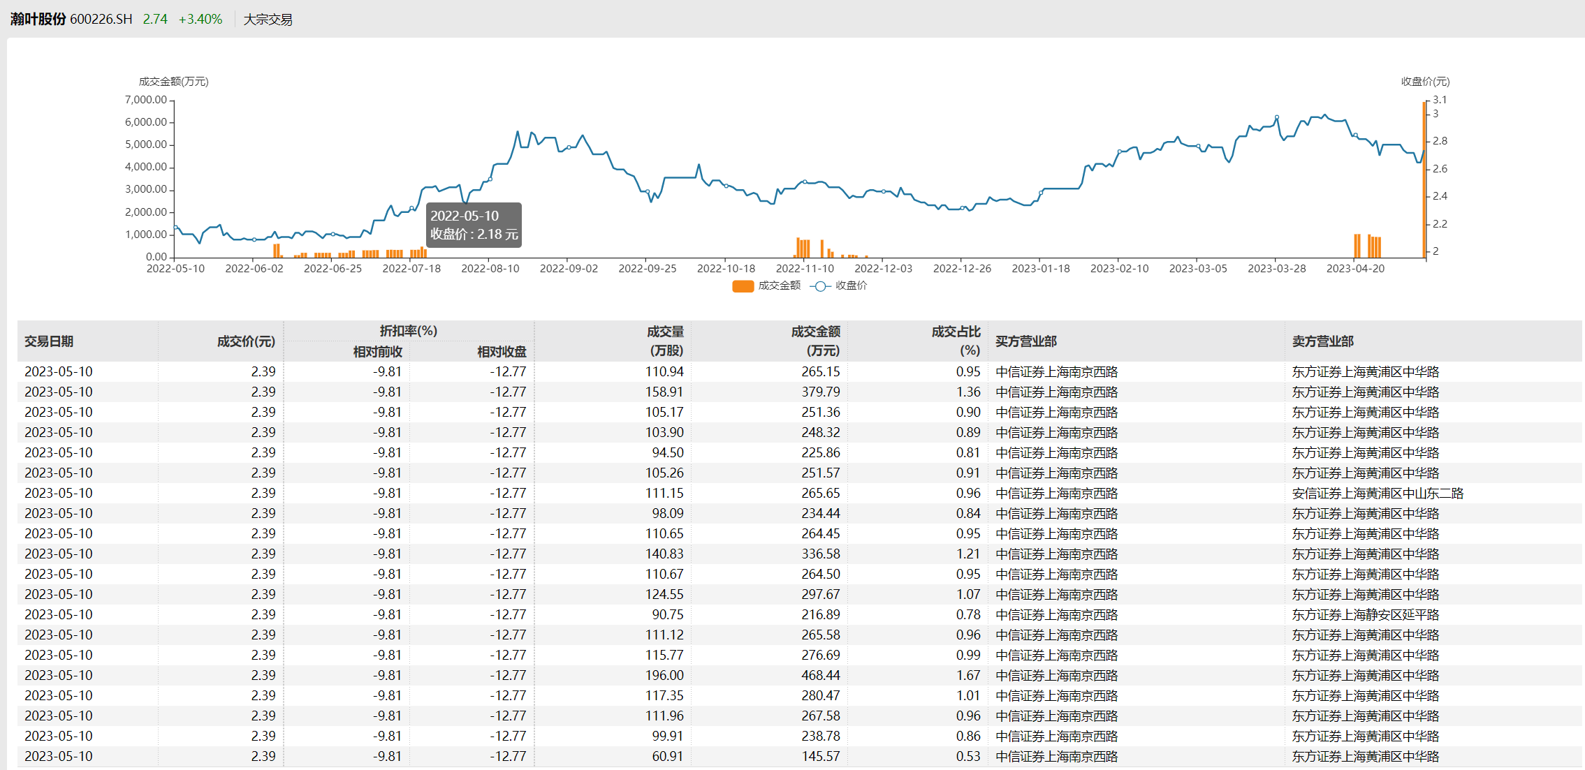Click the 收盘价 legend label text
Screen dimensions: 1585x770
(x=851, y=286)
